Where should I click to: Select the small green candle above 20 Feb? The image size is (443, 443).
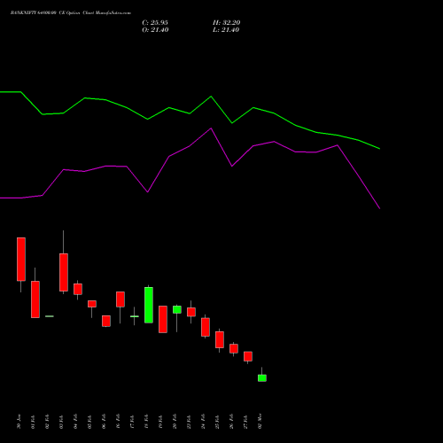pos(177,309)
